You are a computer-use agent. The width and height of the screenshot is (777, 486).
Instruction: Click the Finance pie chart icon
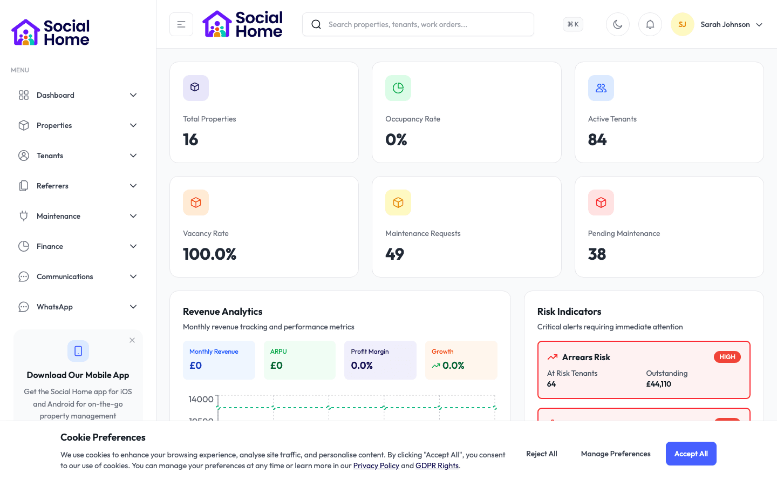coord(24,246)
